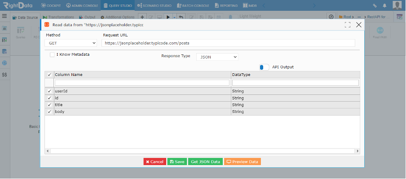
Task: Toggle the hamburger sidebar menu
Action: [x=4, y=16]
